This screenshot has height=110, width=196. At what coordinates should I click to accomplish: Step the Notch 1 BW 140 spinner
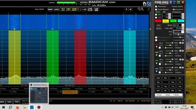[169, 15]
